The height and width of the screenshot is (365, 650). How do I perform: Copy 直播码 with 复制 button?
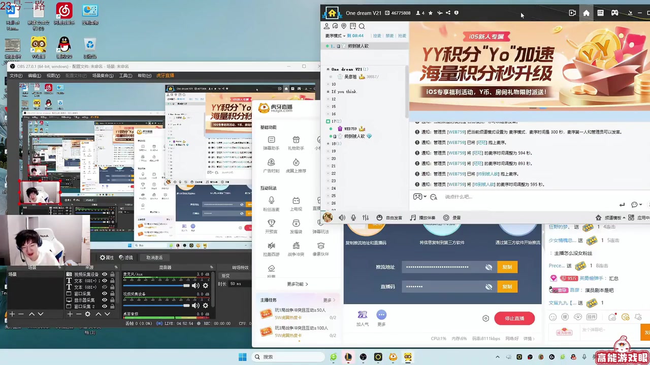pyautogui.click(x=507, y=287)
